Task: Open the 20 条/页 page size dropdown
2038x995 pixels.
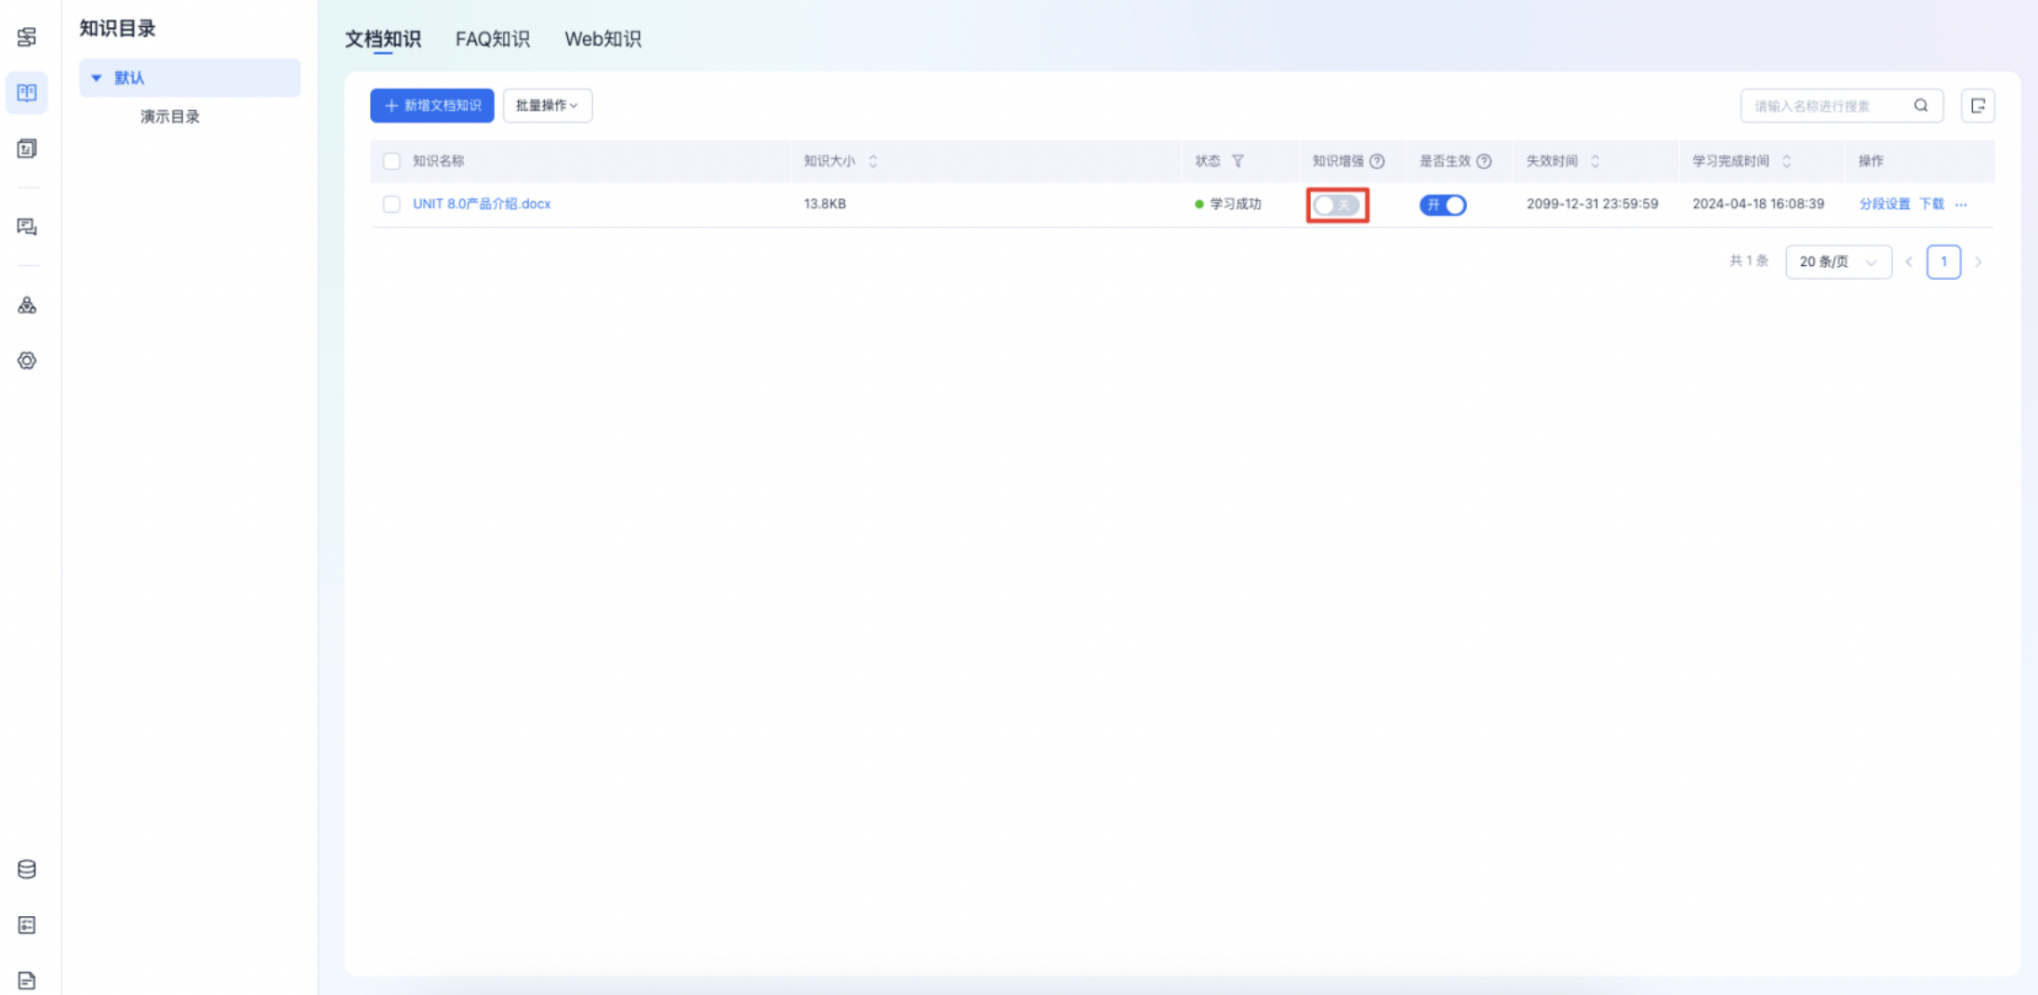Action: pos(1838,262)
